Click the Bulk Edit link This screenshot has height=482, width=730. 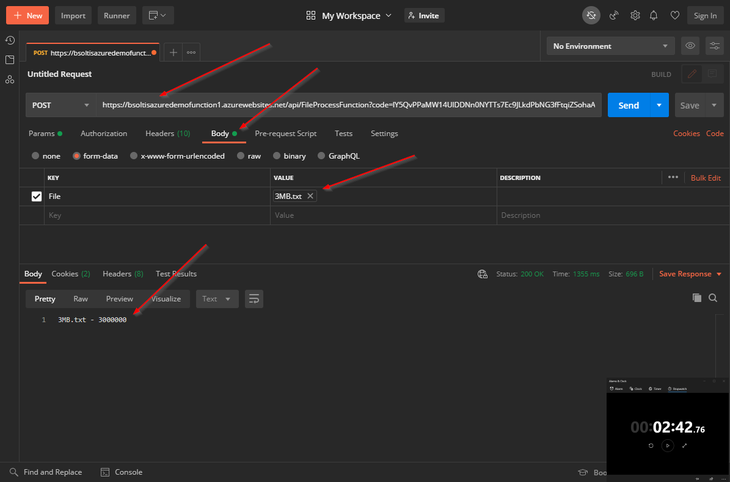click(706, 178)
